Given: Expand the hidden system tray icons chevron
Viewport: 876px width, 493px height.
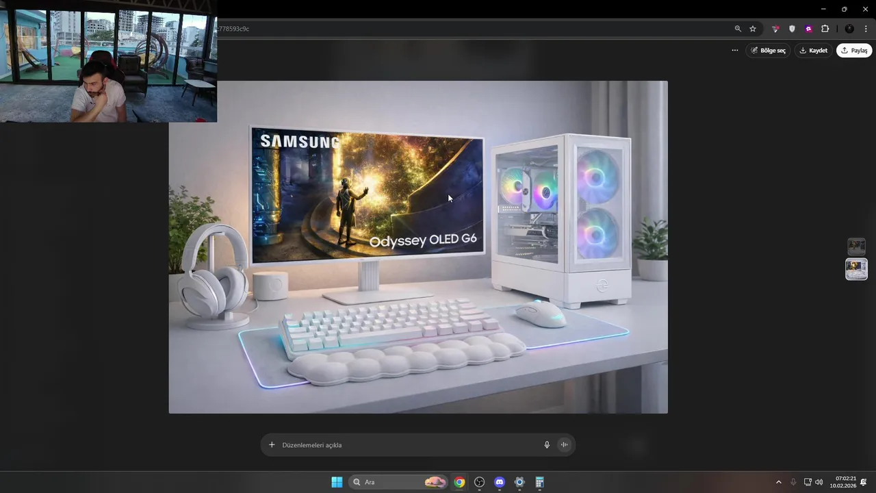Looking at the screenshot, I should [x=778, y=482].
